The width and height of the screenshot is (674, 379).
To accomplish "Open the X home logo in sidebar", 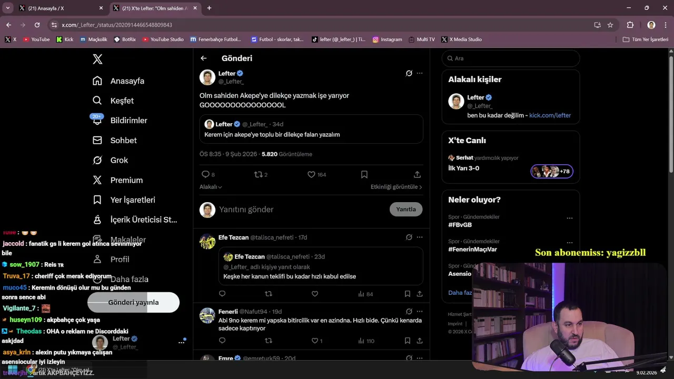I will click(97, 59).
